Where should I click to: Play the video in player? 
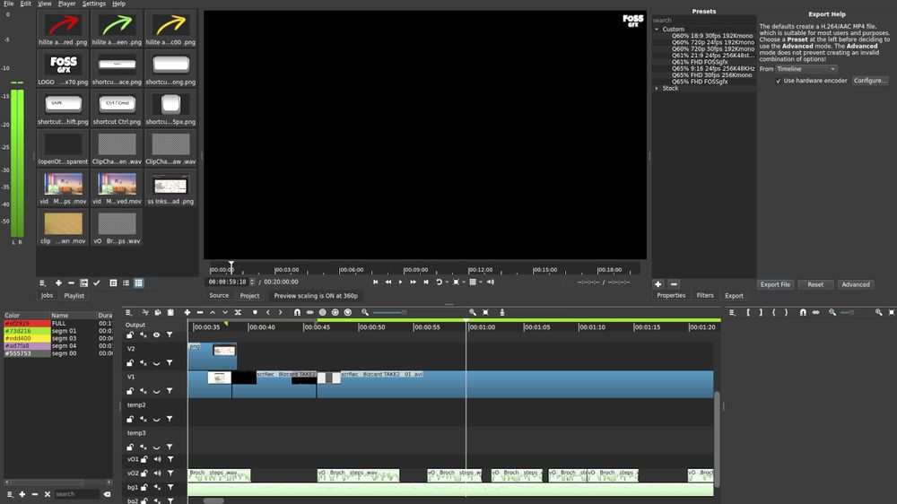tap(400, 282)
